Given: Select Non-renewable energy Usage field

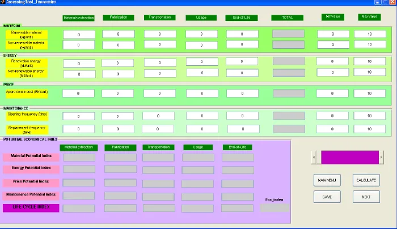Looking at the screenshot, I should click(202, 73).
